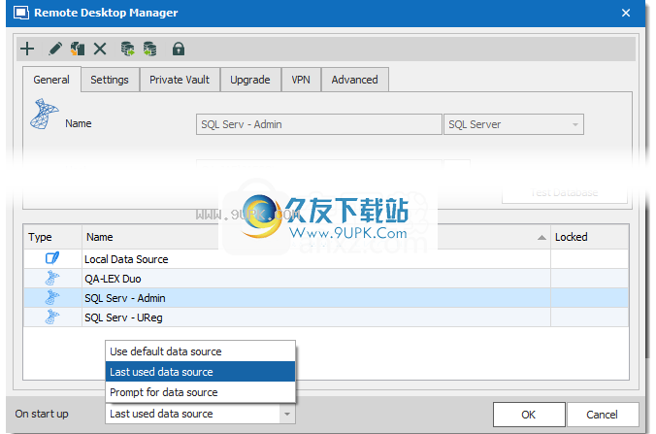
Task: Click the QA-LEX Duo type icon
Action: point(52,278)
